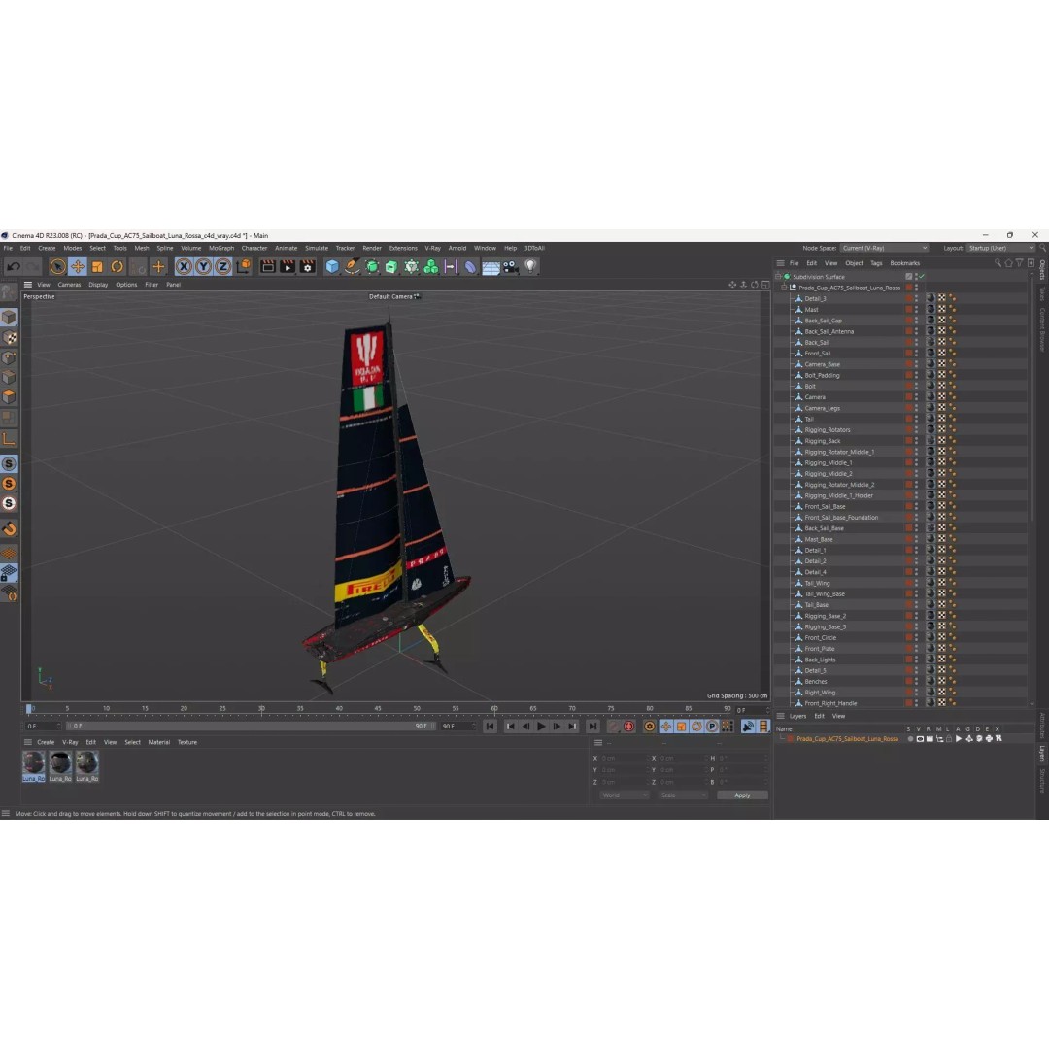Toggle the Rotation keyframe recording button
Screen dimensions: 1049x1049
pos(696,726)
